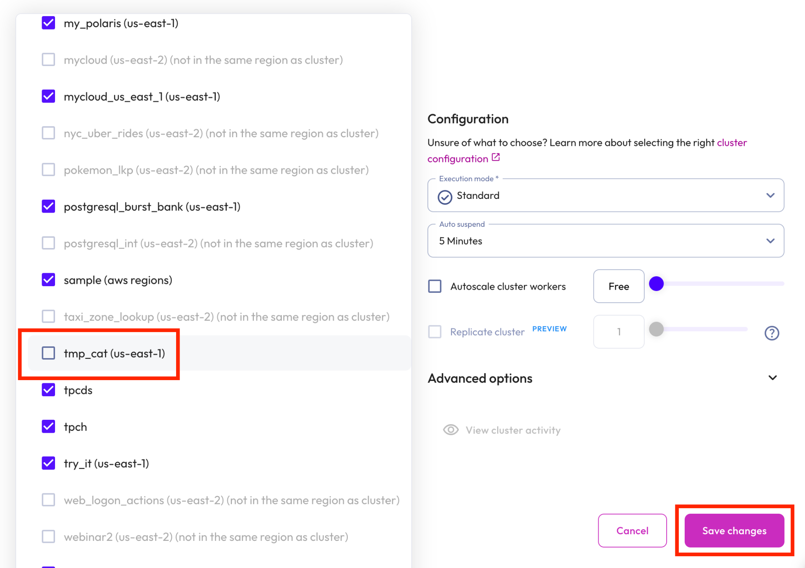The height and width of the screenshot is (568, 805).
Task: Click the eye icon for cluster activity
Action: pyautogui.click(x=450, y=430)
